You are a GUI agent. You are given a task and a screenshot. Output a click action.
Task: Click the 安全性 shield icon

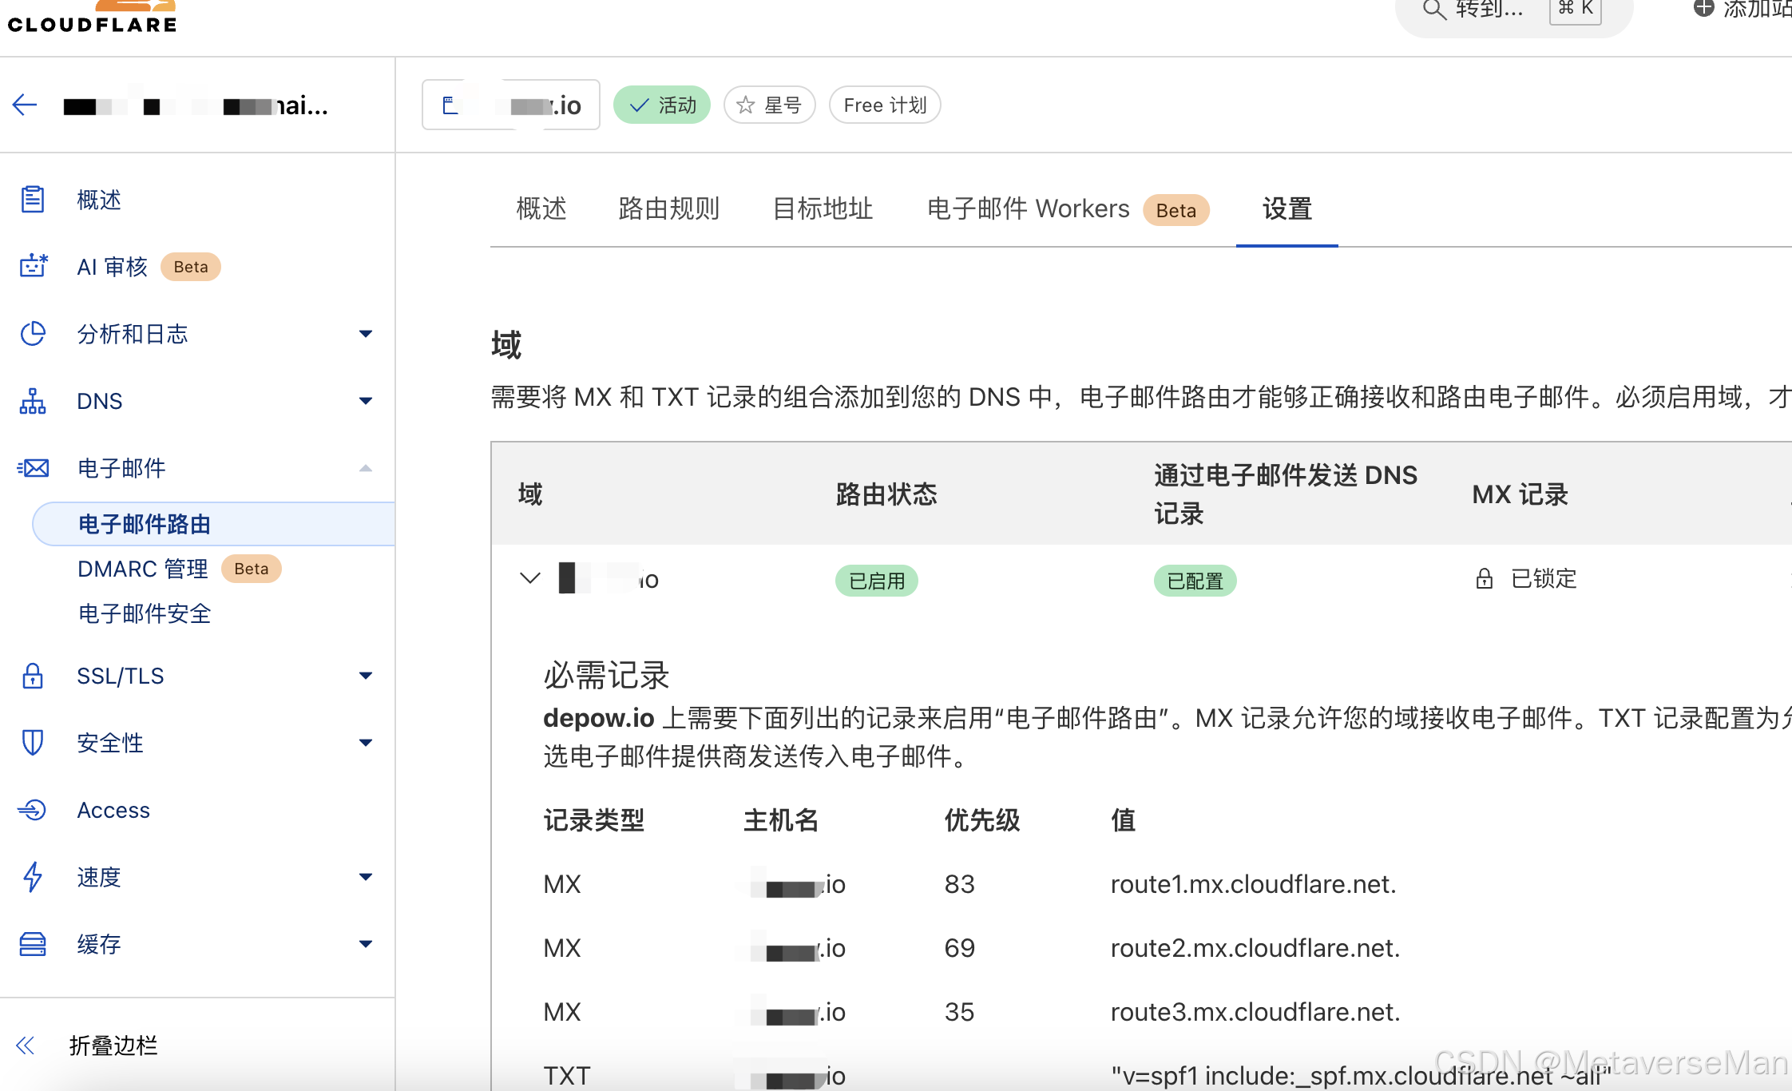tap(33, 743)
